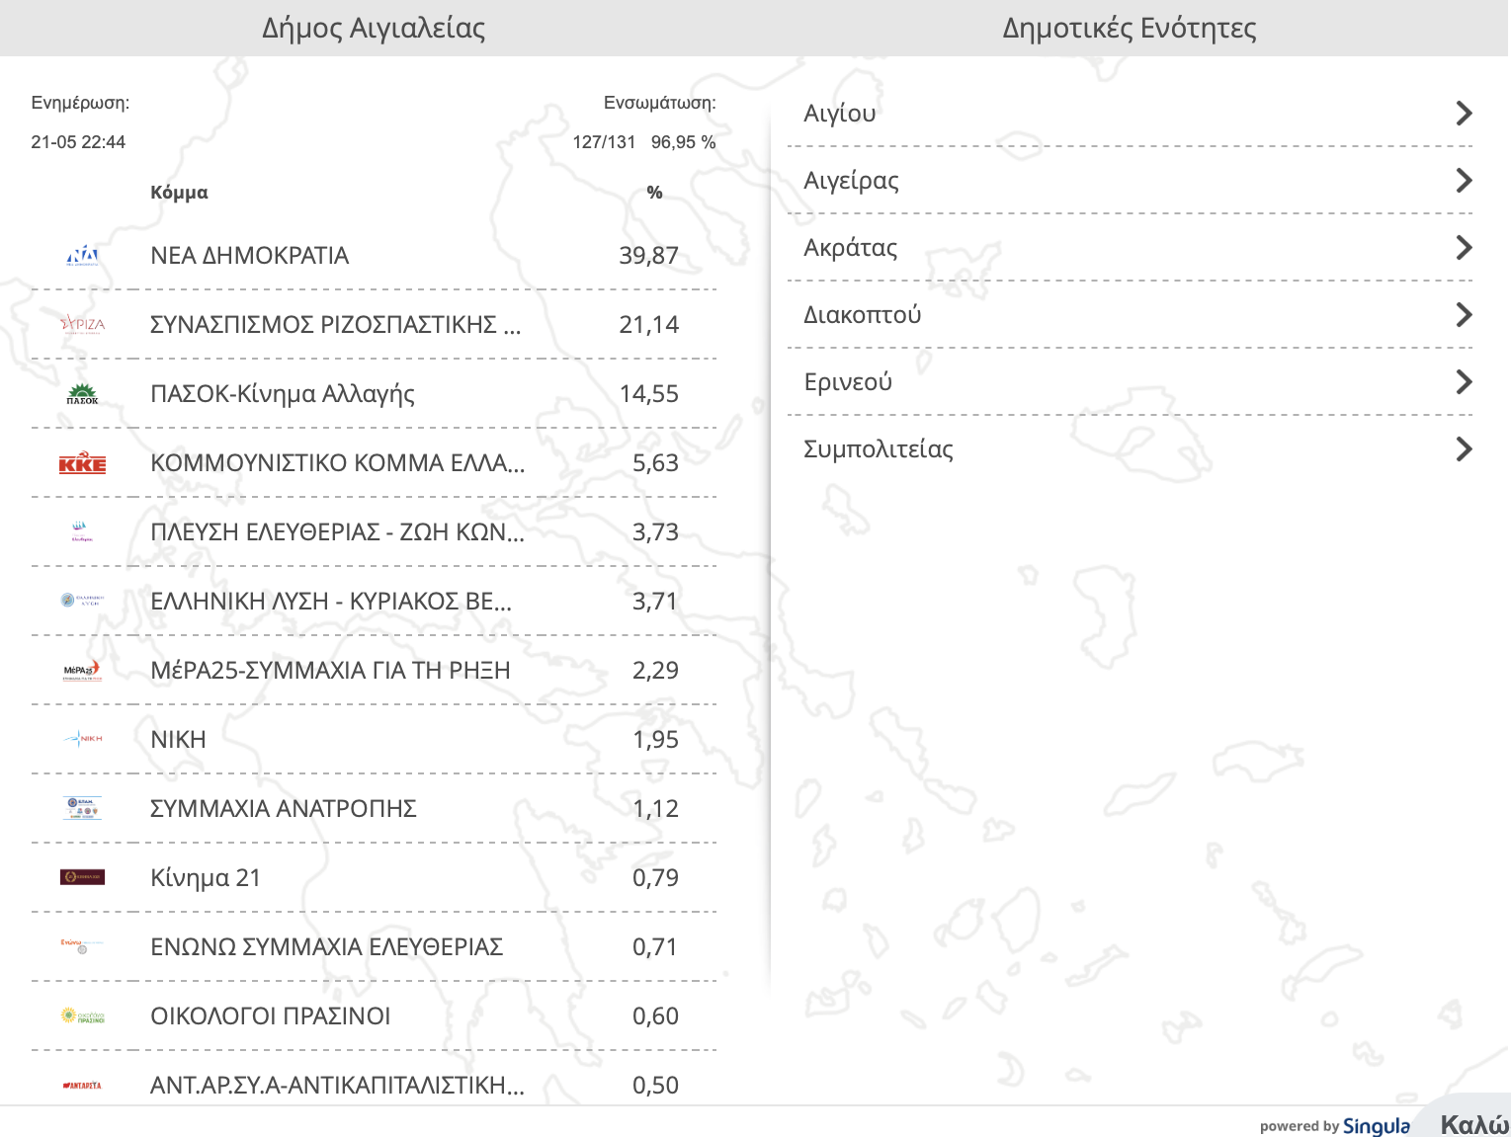The width and height of the screenshot is (1511, 1137).
Task: Click the Κόμμα column header
Action: 179,193
